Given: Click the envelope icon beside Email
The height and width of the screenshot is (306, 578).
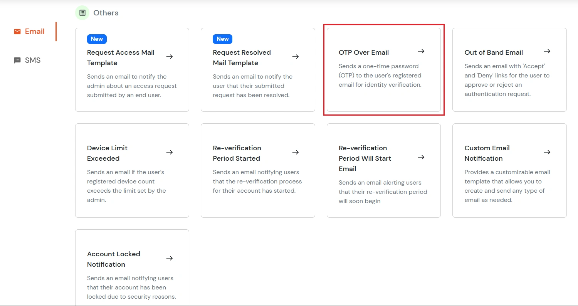Looking at the screenshot, I should pos(17,31).
